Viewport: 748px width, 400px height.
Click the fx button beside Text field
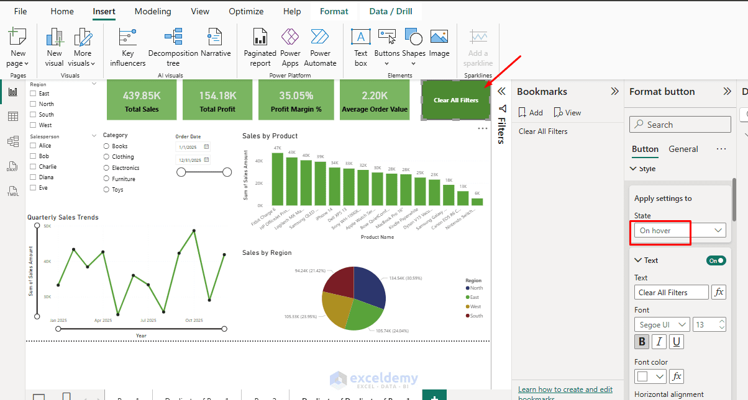tap(719, 292)
